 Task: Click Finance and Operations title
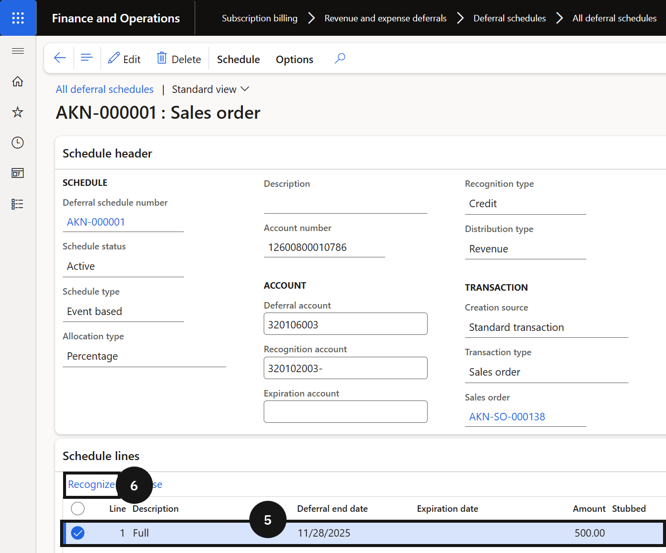pyautogui.click(x=116, y=18)
